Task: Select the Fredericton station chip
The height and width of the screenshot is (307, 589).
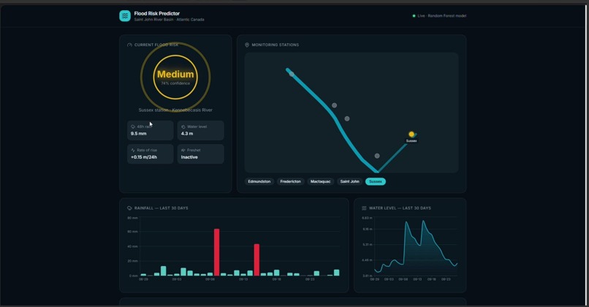Action: coord(290,181)
